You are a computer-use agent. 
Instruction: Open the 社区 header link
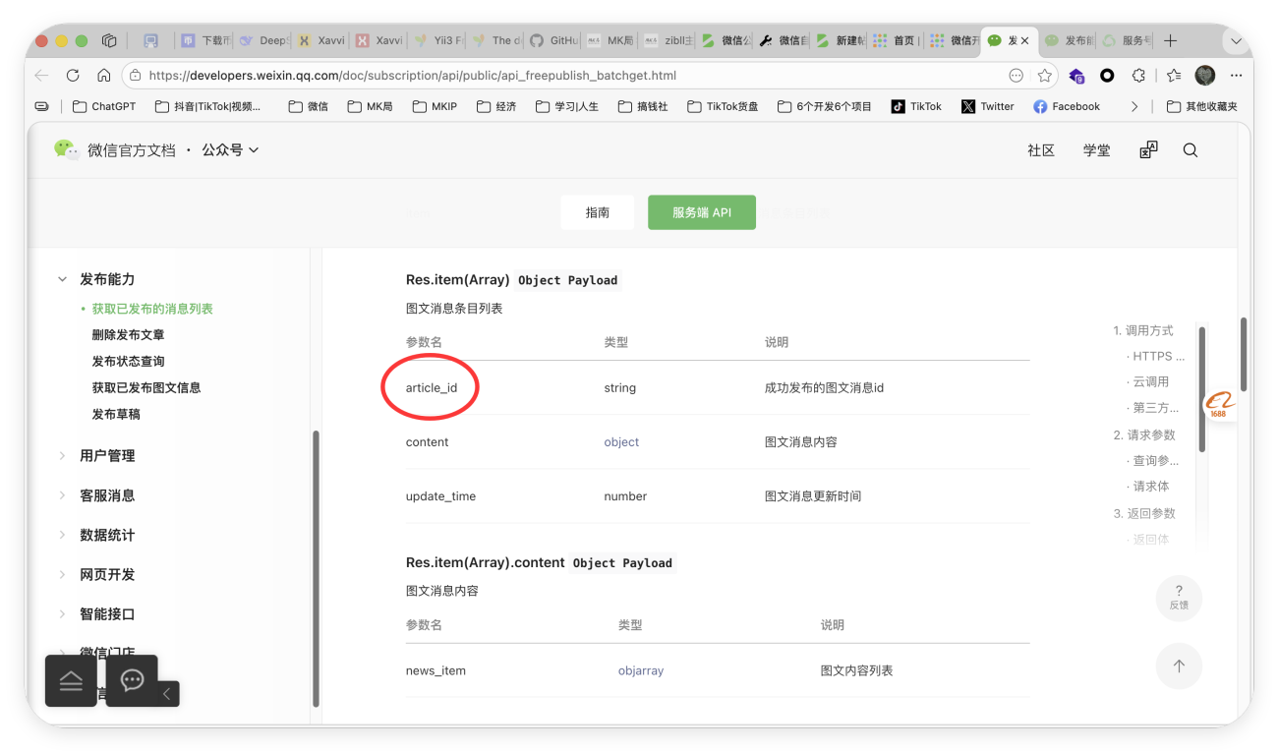pos(1040,150)
